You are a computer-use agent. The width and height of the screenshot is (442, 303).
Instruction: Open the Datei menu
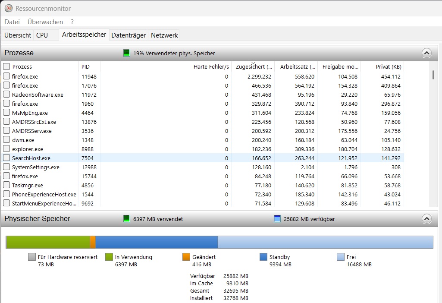(x=12, y=22)
